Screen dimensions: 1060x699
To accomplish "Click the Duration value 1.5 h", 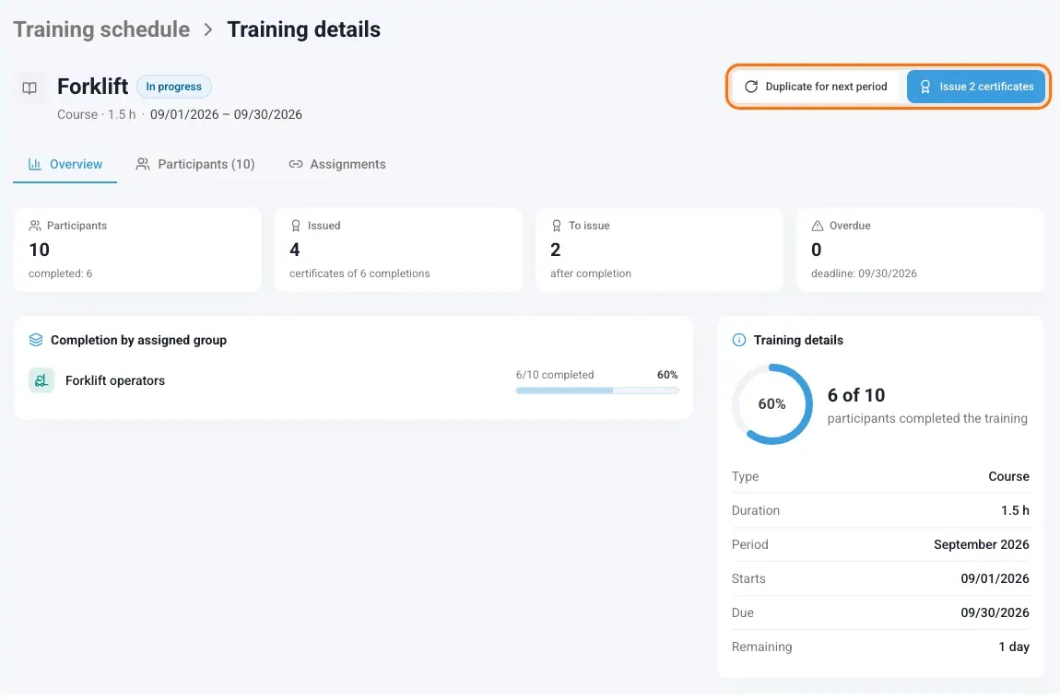I will click(x=1015, y=510).
